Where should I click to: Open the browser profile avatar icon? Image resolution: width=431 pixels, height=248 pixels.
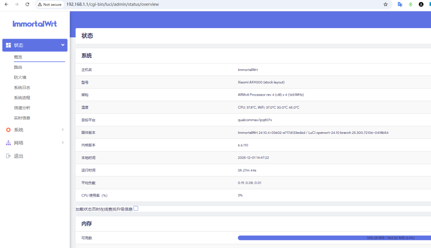point(420,4)
